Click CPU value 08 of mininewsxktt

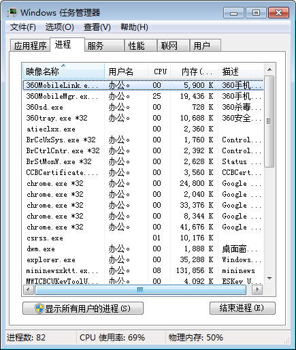(157, 270)
